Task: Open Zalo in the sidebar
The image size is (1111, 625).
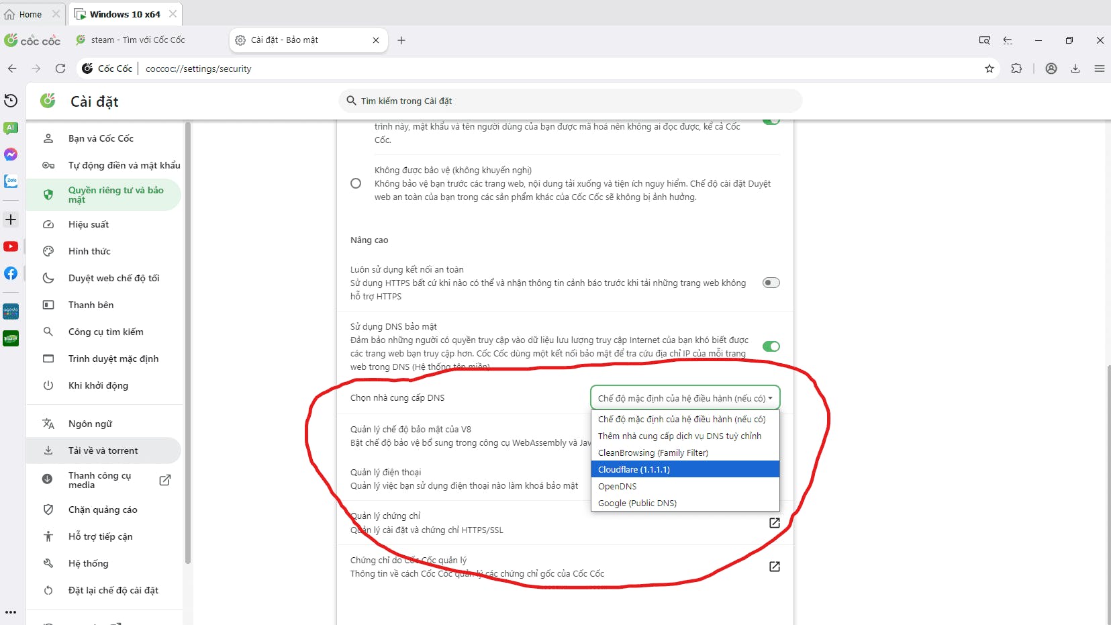Action: click(x=11, y=181)
